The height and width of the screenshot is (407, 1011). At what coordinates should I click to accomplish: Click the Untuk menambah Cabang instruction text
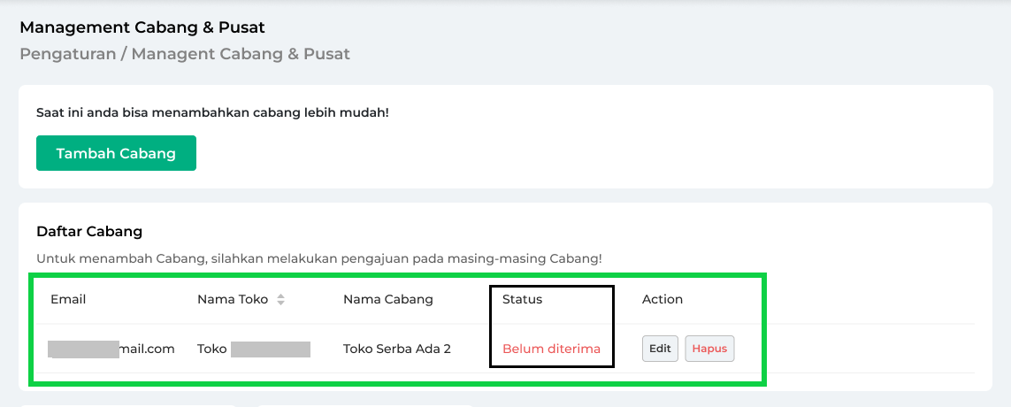click(319, 259)
